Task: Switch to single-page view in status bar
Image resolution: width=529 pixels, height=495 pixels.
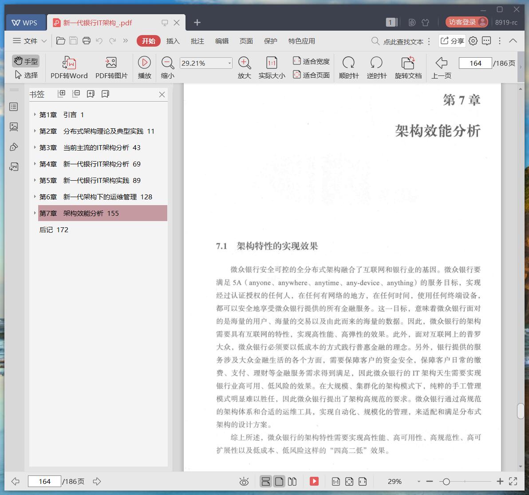Action: coord(279,482)
